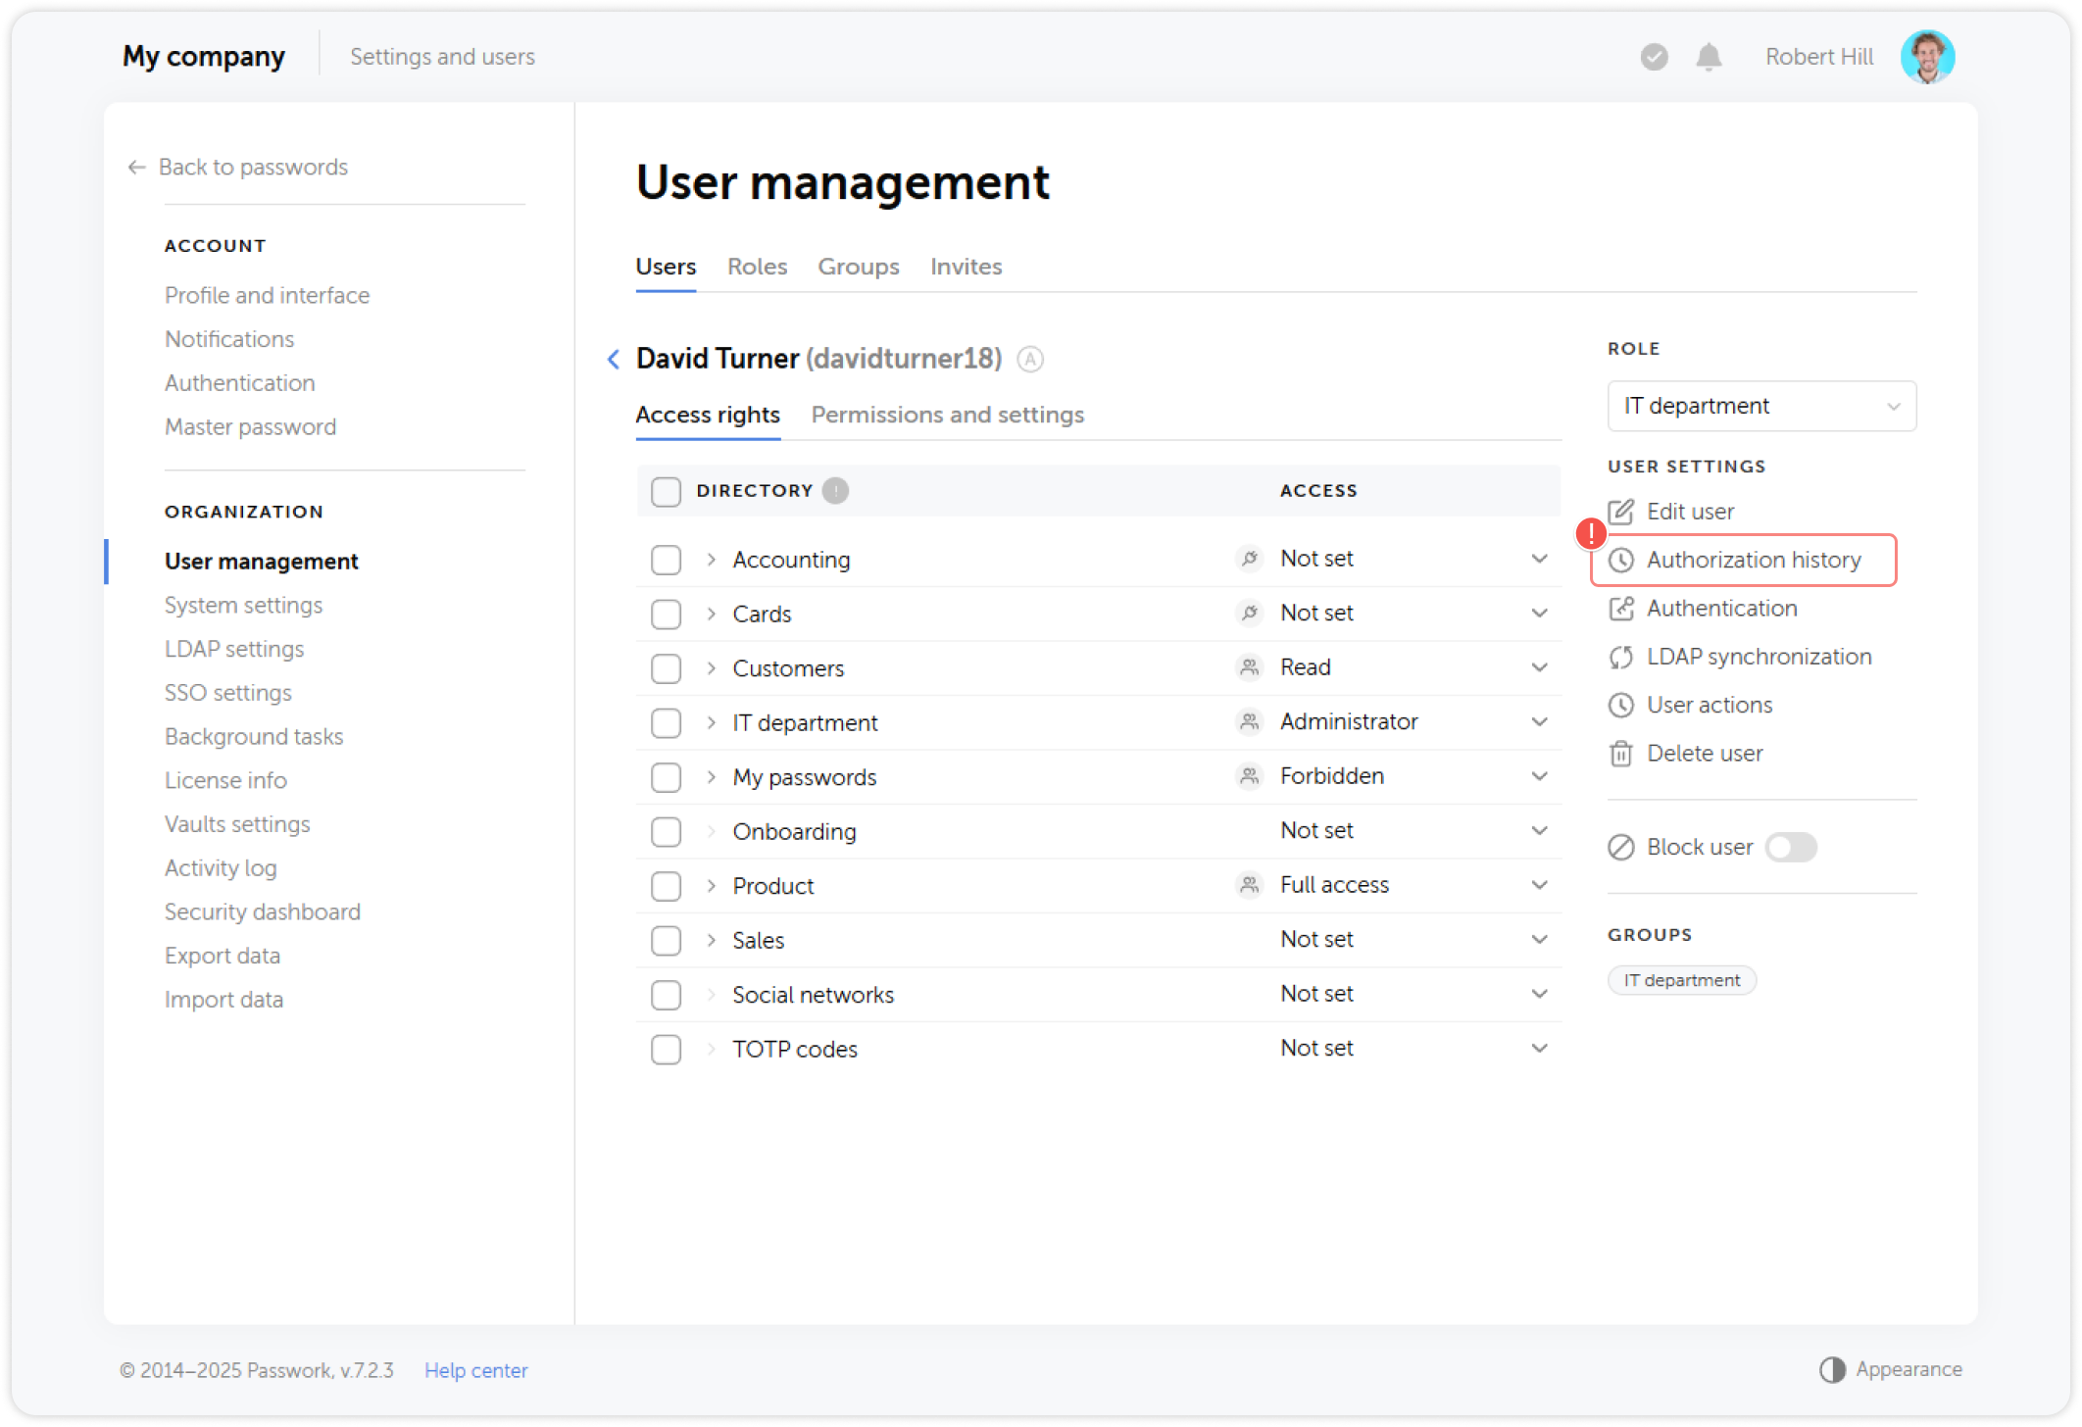Open Authorization history via clock icon
The height and width of the screenshot is (1427, 2082).
pos(1623,560)
